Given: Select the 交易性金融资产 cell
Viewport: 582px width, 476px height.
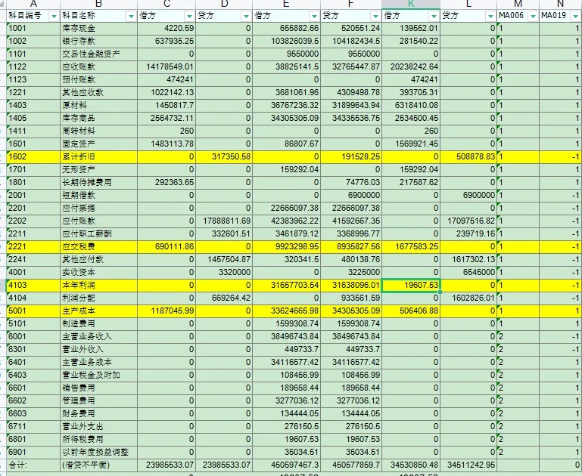Looking at the screenshot, I should [x=98, y=54].
